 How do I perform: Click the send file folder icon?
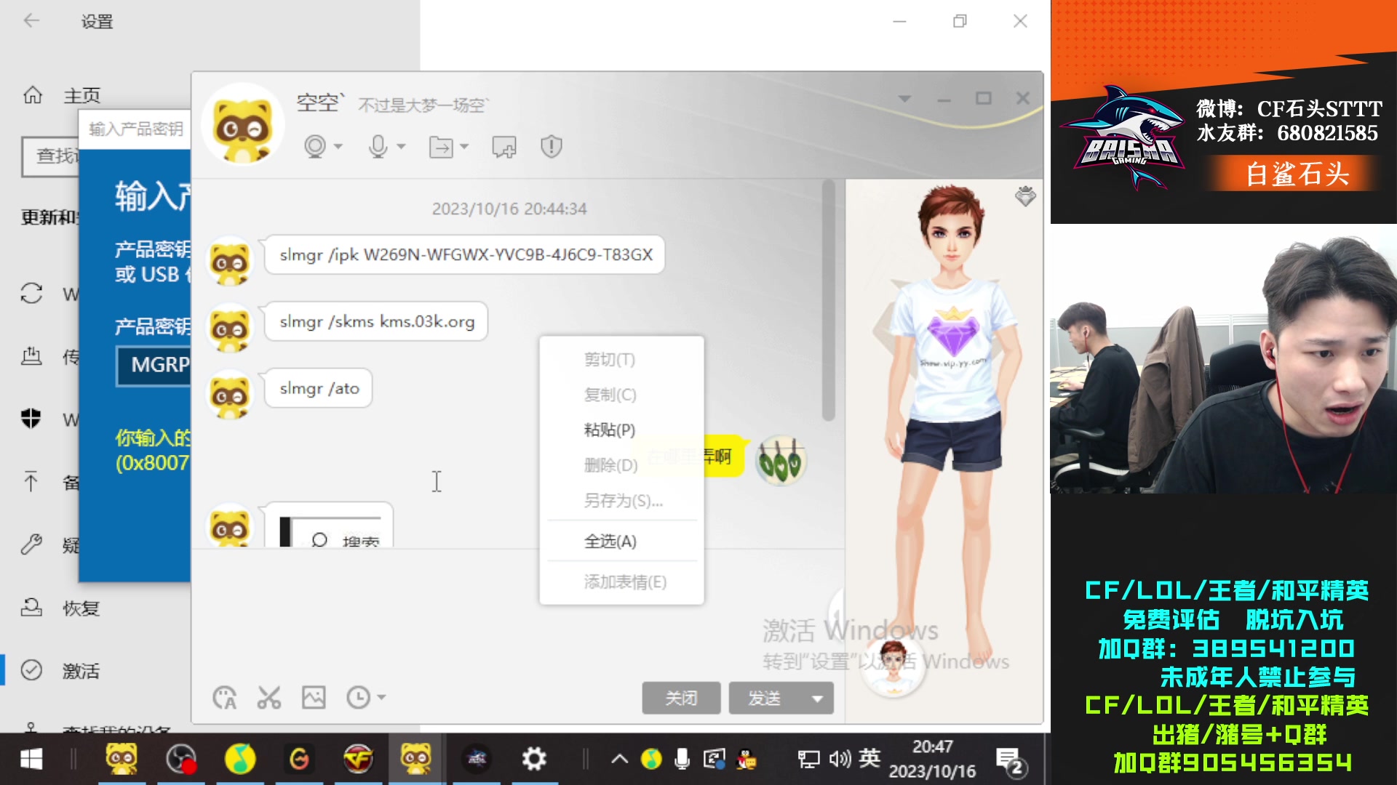(x=440, y=147)
